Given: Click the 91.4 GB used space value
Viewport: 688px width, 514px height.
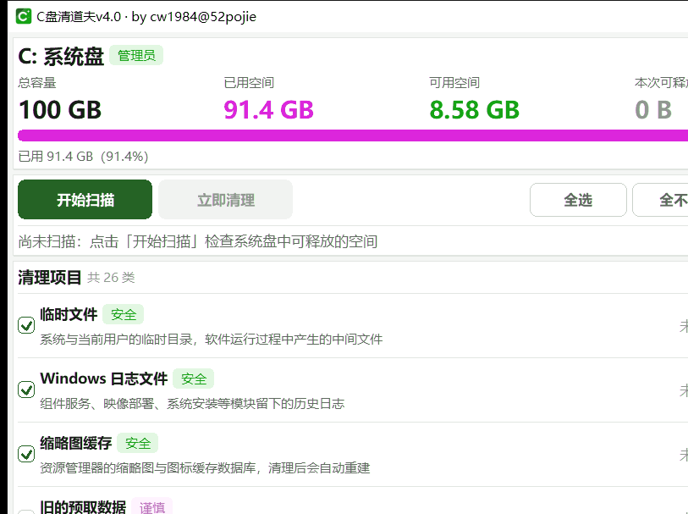Looking at the screenshot, I should tap(268, 110).
